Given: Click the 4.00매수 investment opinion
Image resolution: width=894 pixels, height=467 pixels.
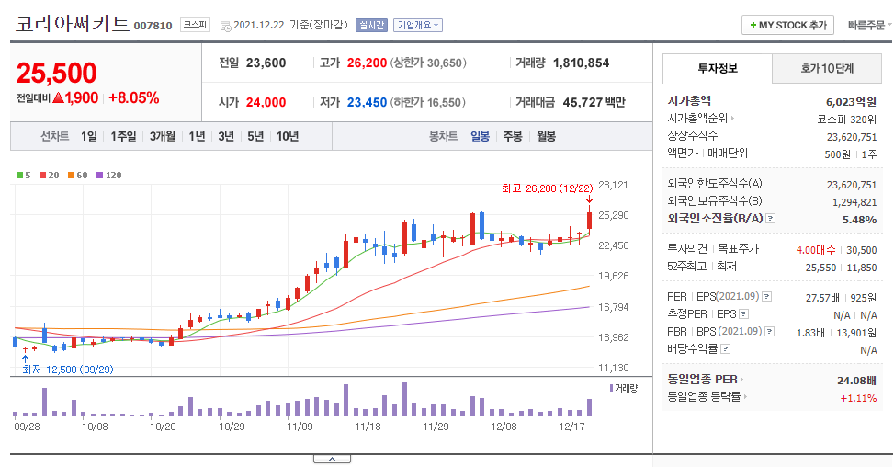Looking at the screenshot, I should pyautogui.click(x=816, y=250).
